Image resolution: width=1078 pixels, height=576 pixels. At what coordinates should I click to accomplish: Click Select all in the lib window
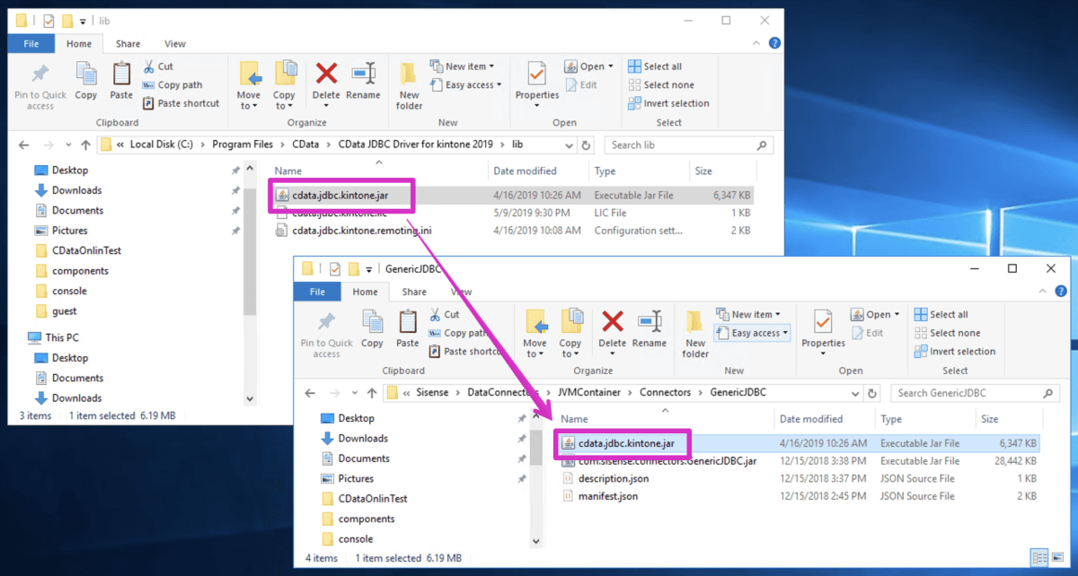655,66
